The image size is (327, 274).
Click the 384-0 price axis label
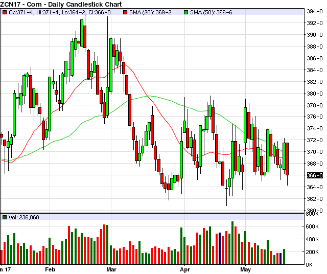click(315, 70)
